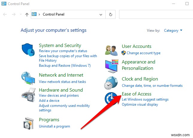Click Review your computer's status
Viewport: 193px width, 138px height.
pos(63,51)
